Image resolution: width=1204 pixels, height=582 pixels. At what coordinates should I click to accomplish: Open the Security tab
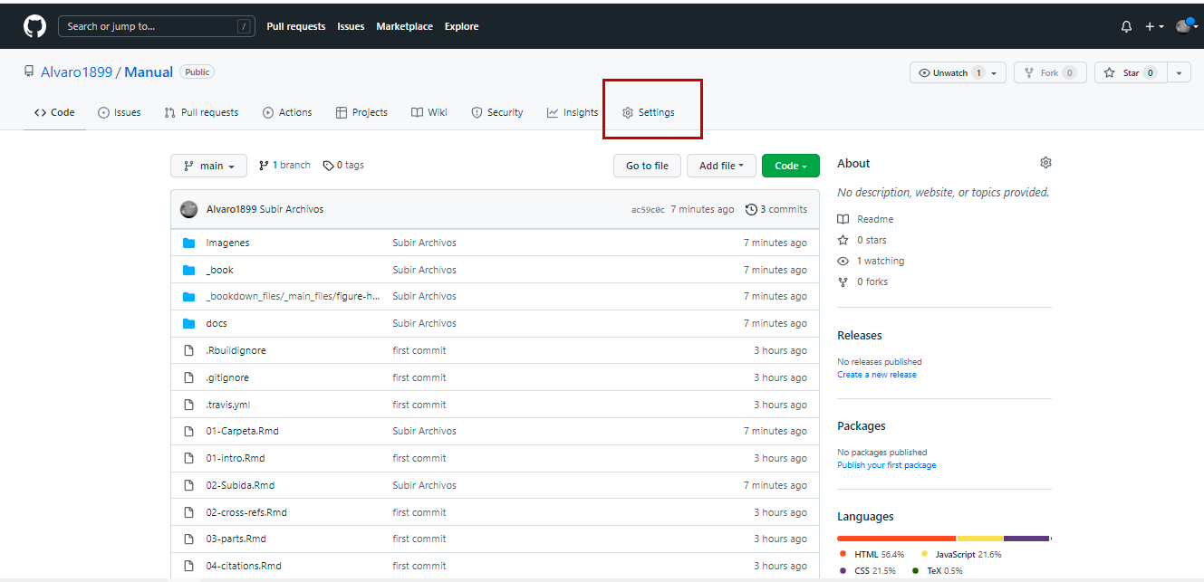[497, 112]
